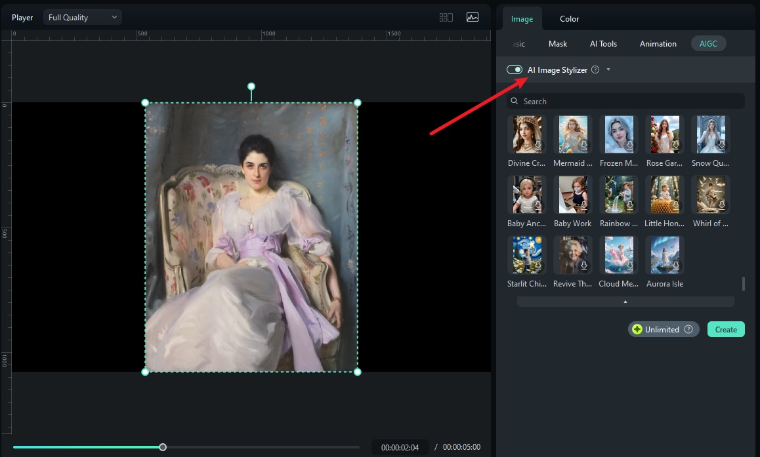The image size is (760, 457).
Task: Click the style list vertical scrollbar
Action: point(744,284)
